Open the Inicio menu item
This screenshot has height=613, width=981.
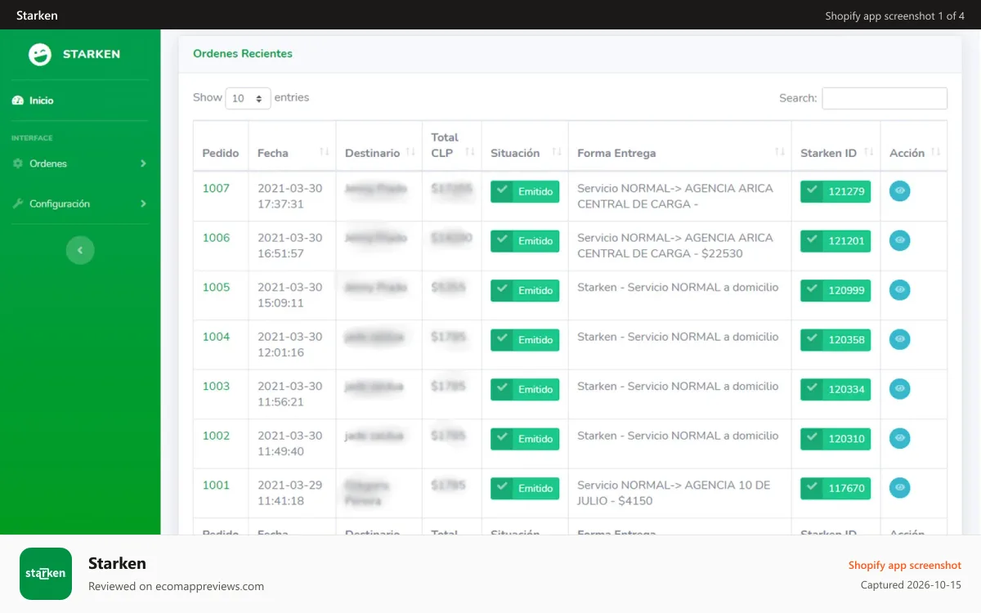pos(80,101)
